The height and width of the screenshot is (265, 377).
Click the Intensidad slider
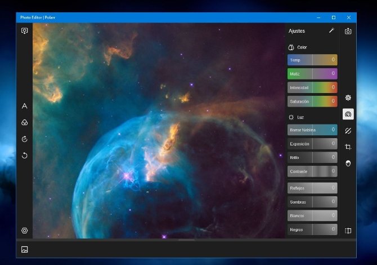tap(312, 87)
